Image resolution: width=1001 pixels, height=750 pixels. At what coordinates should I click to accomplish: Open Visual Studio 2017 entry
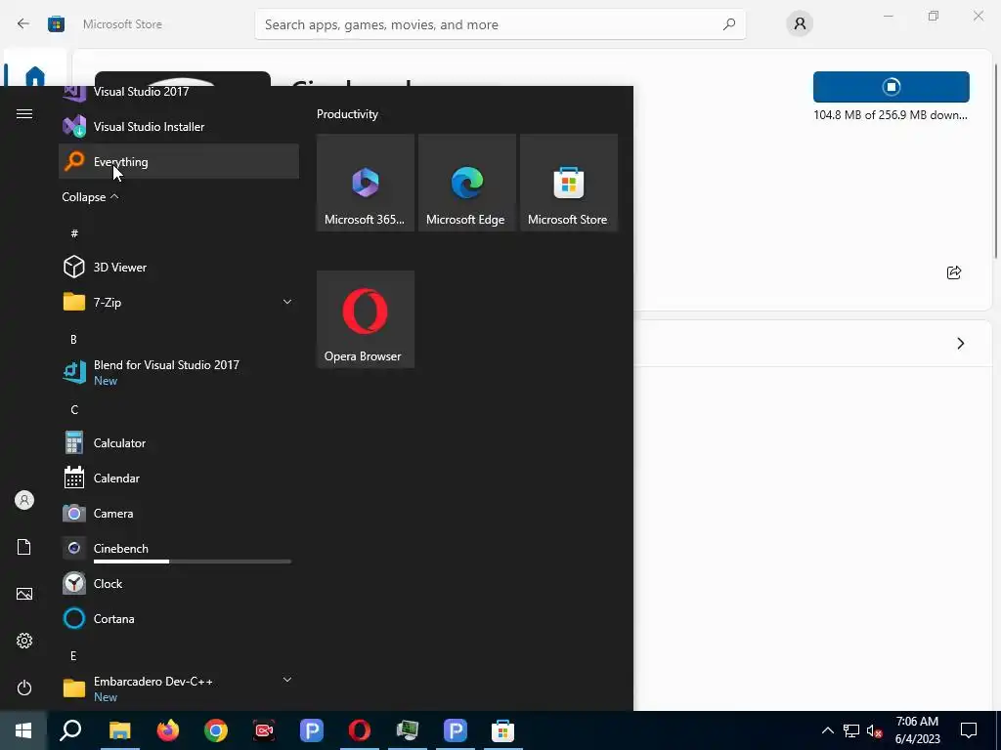coord(179,95)
